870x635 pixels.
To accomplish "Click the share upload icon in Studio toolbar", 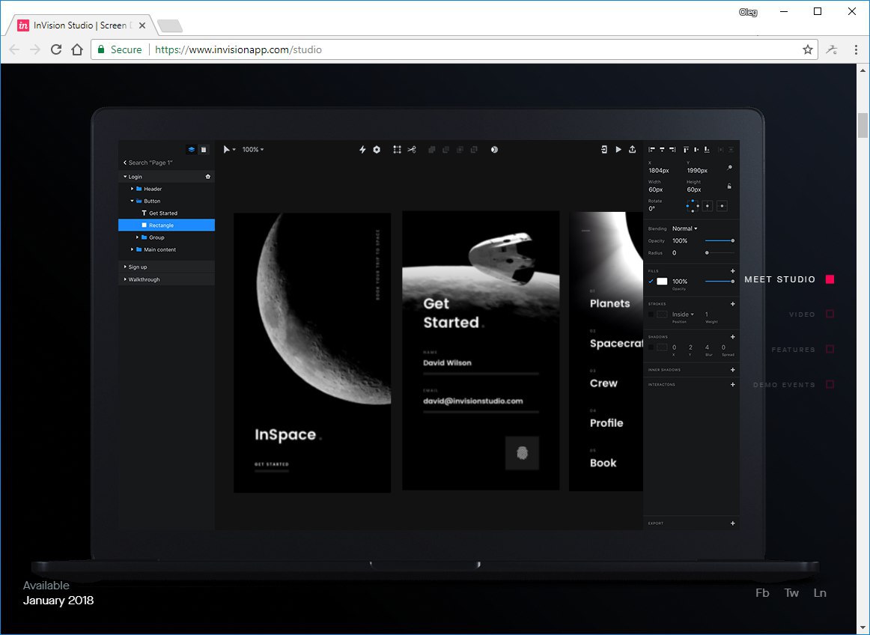I will point(632,149).
